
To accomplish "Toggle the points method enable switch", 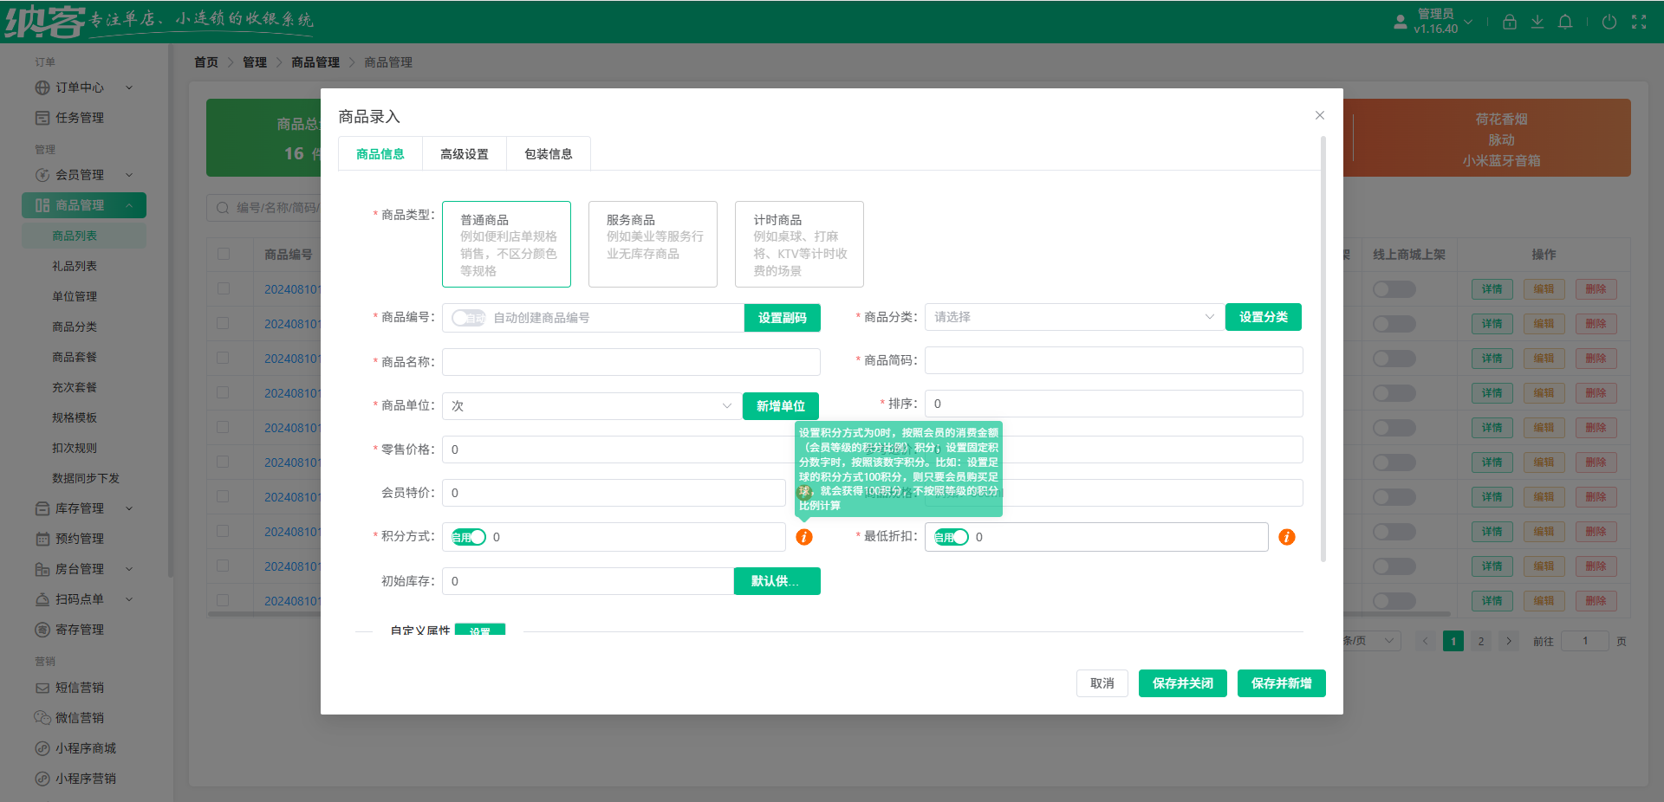I will click(469, 537).
